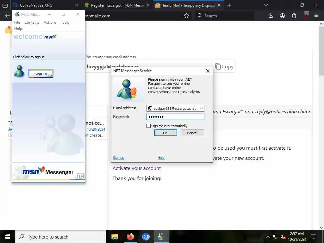Viewport: 324px width, 243px height.
Task: Close the .NET Messenger Service dialog
Action: [x=208, y=71]
